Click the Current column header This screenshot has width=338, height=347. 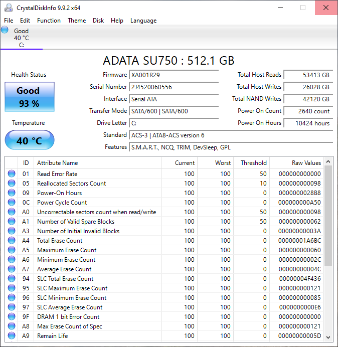180,163
